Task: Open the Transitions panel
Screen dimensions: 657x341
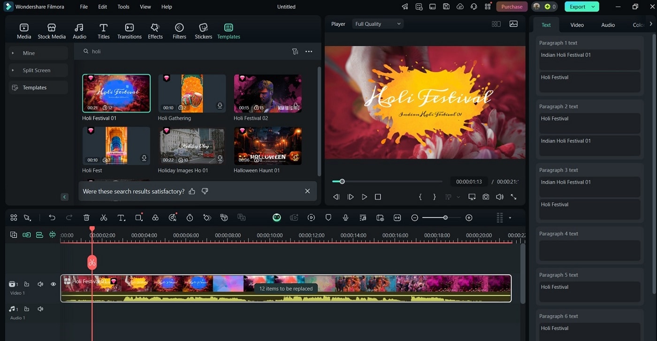Action: [130, 31]
